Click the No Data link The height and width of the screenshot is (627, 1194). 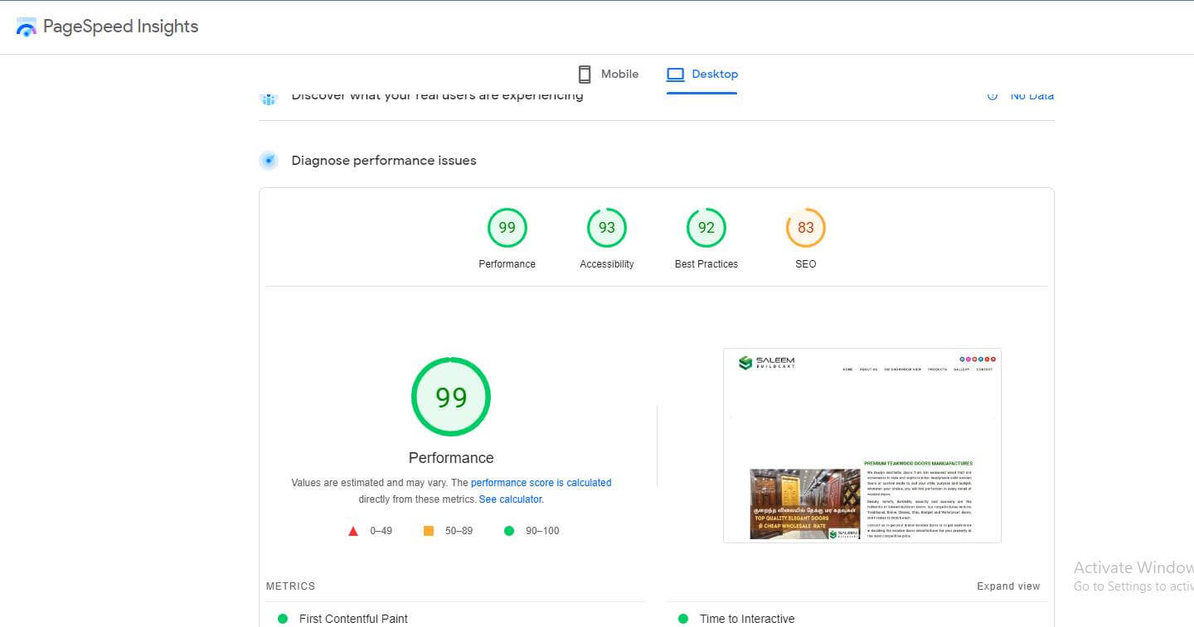1031,96
